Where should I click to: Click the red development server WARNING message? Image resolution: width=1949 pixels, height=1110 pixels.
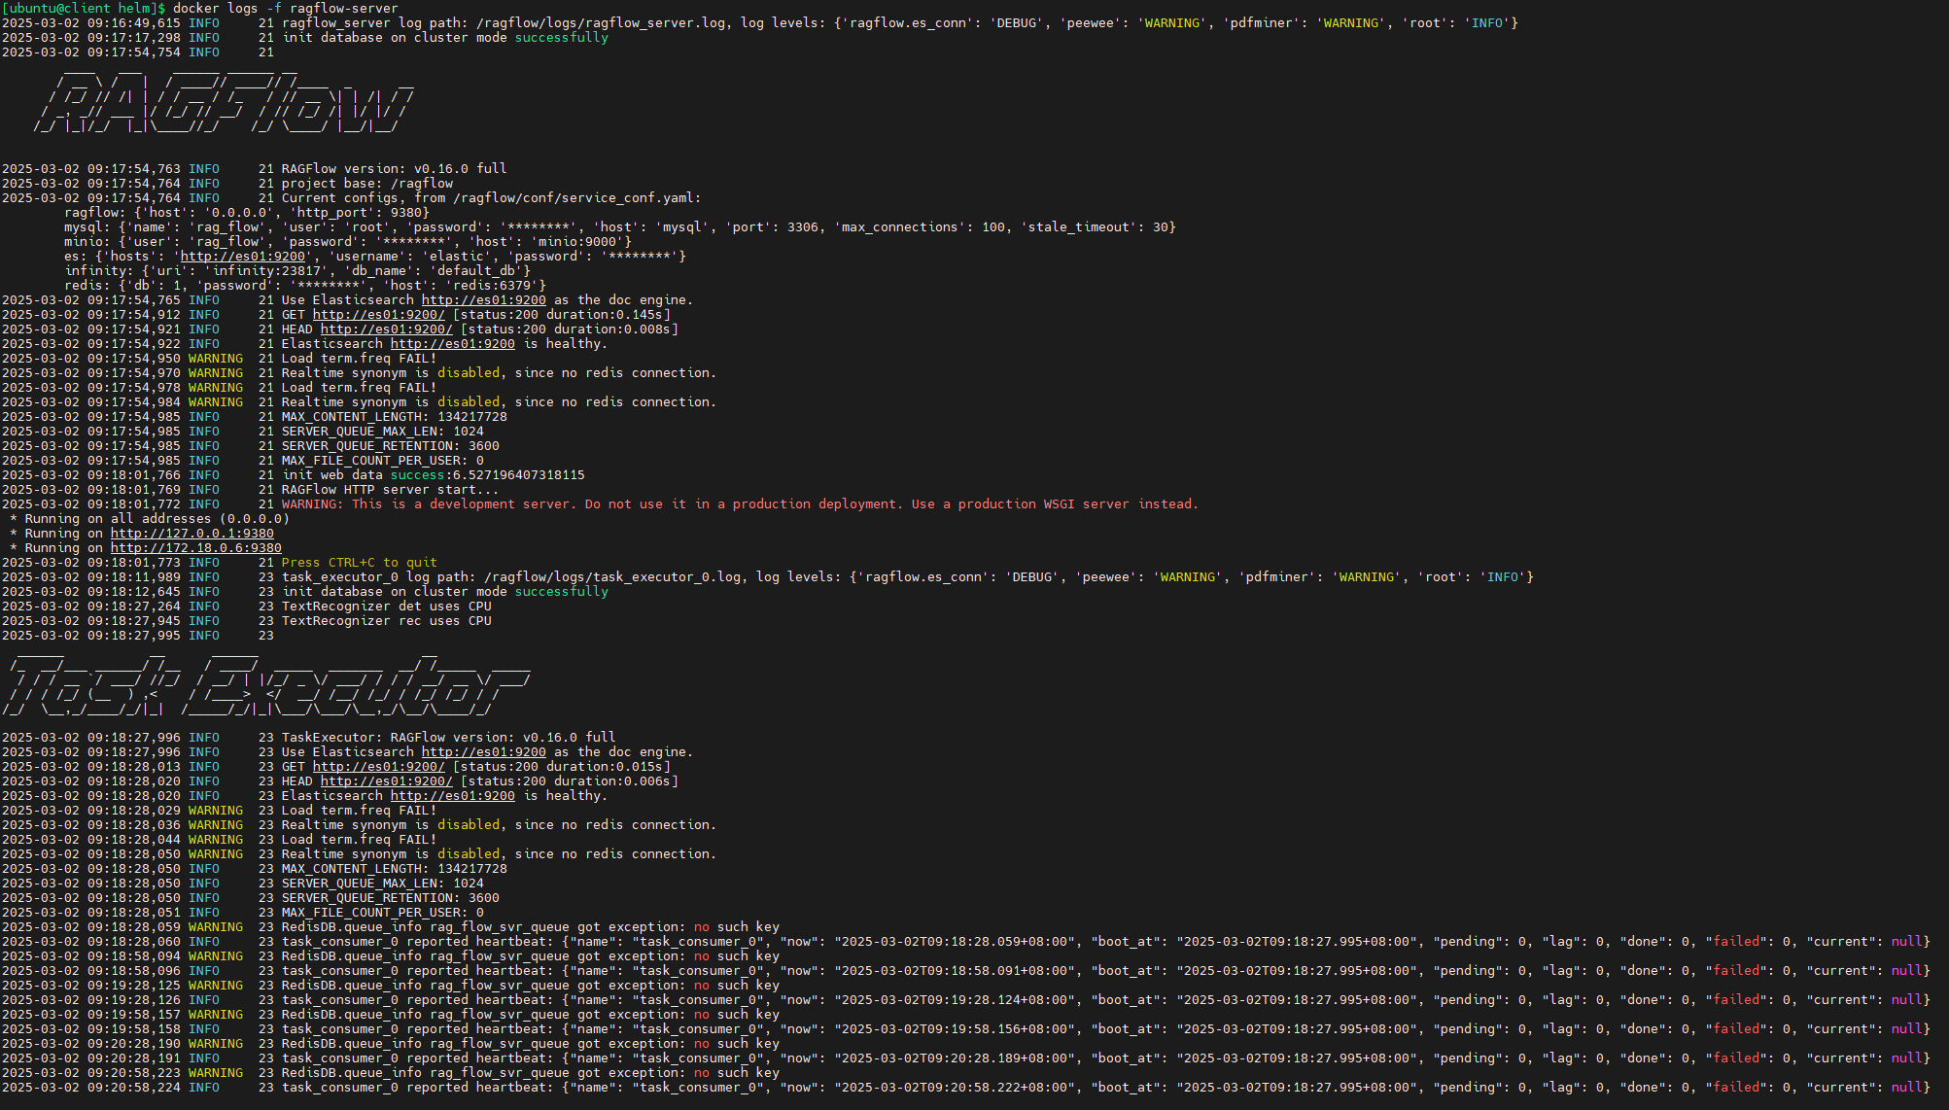click(739, 504)
